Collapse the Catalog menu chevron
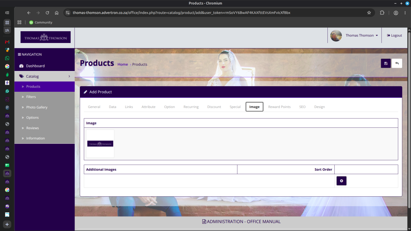Image resolution: width=411 pixels, height=231 pixels. coord(69,76)
